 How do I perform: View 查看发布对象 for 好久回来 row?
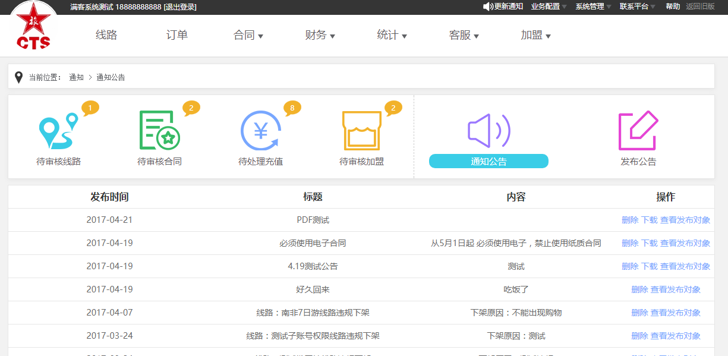pyautogui.click(x=675, y=289)
